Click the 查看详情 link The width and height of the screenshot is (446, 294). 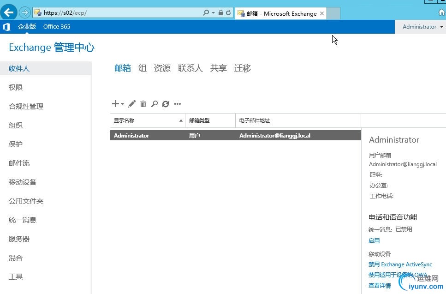pyautogui.click(x=380, y=286)
